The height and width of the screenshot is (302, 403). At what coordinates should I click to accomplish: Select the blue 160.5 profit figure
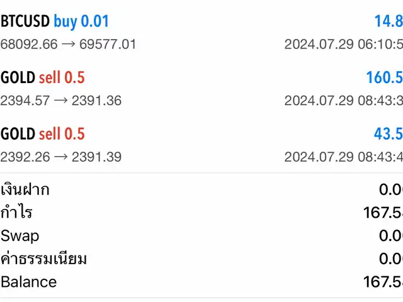coord(385,77)
